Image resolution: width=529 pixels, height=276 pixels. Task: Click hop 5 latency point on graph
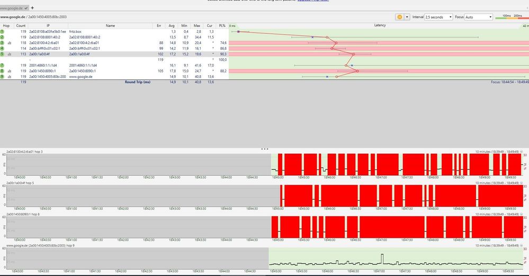353,54
